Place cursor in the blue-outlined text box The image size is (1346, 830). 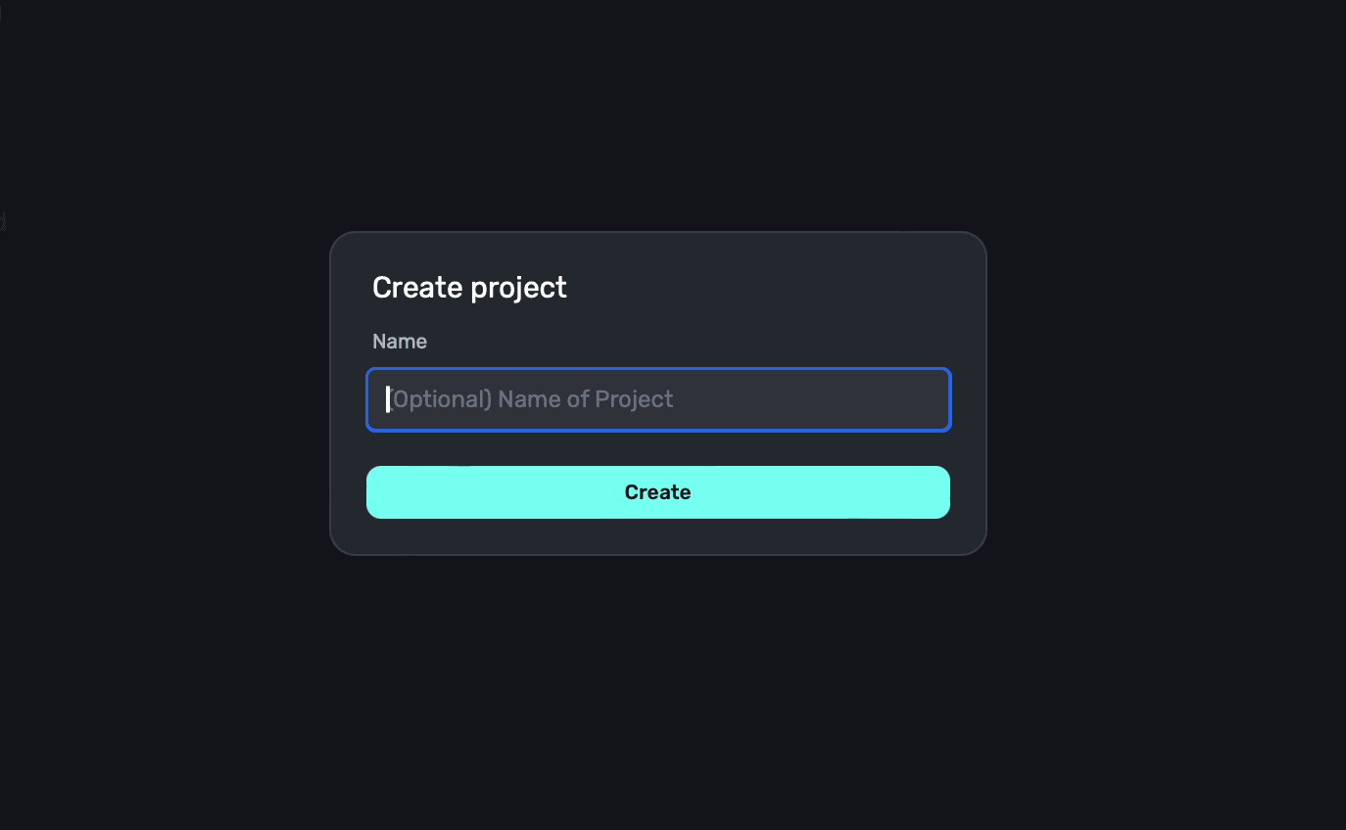pos(657,399)
